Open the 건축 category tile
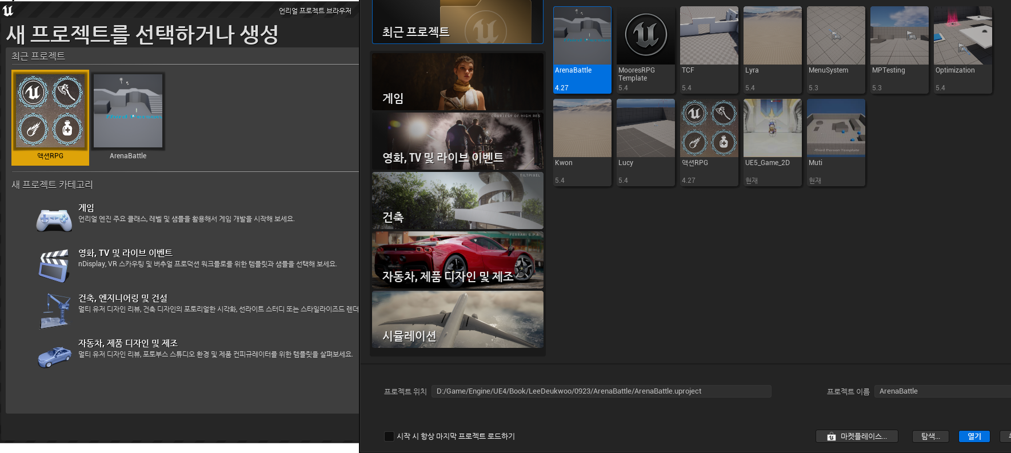Screen dimensions: 1011x453 (457, 201)
